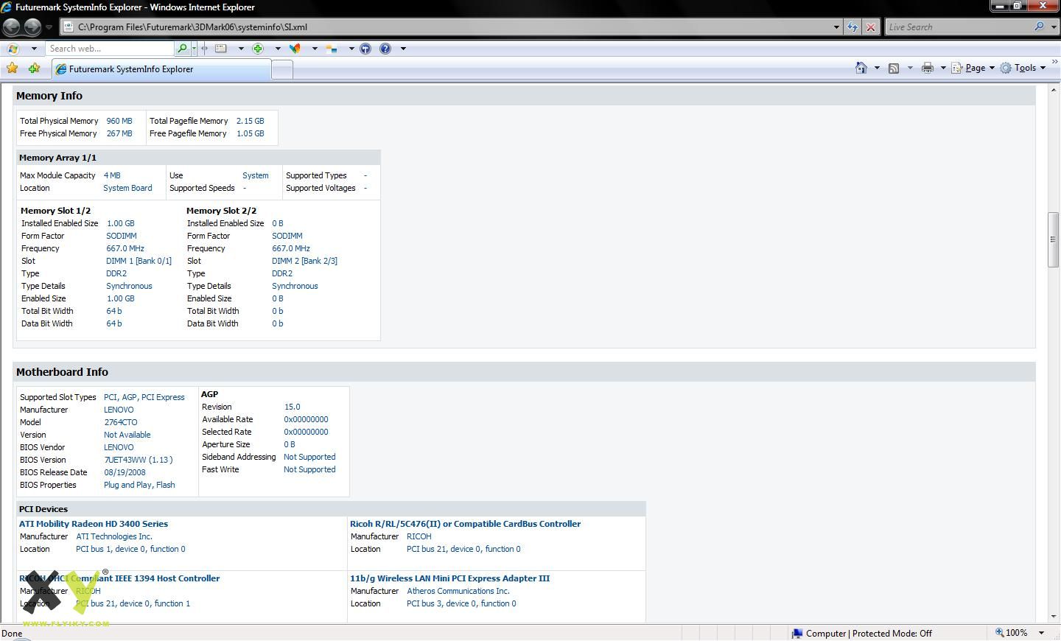
Task: Click PCI, AGP, PCI Express slot types
Action: click(x=144, y=397)
